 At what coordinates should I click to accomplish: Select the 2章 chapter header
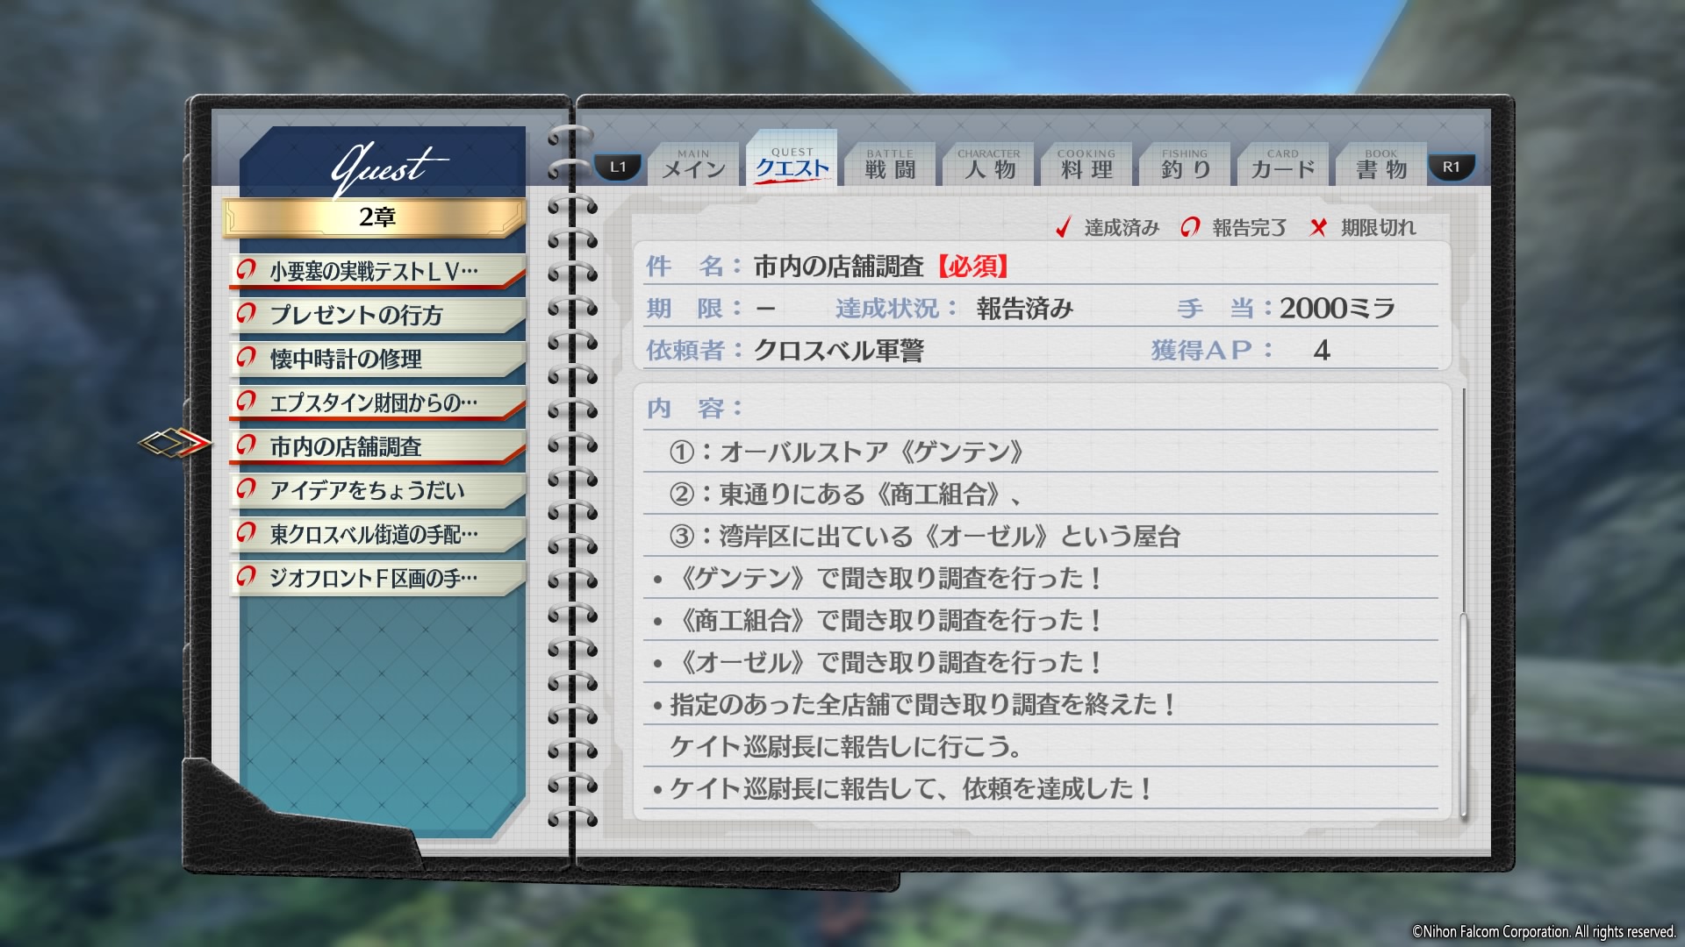376,217
